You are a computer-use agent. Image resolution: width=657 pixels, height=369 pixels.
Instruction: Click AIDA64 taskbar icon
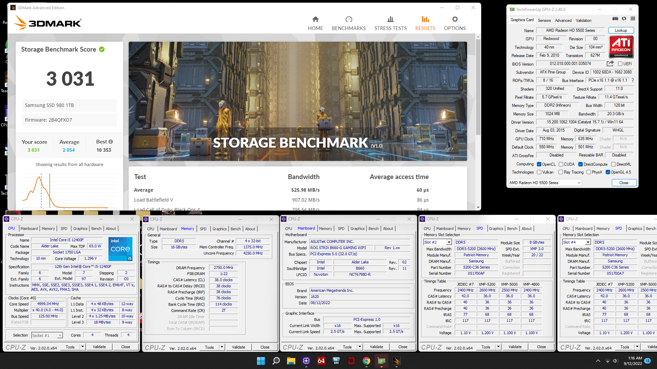[x=321, y=361]
